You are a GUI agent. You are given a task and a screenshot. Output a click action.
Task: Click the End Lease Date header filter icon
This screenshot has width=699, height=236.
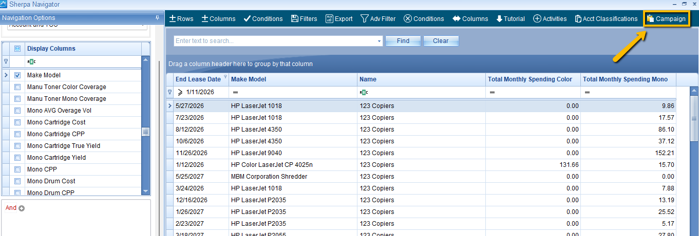point(225,77)
